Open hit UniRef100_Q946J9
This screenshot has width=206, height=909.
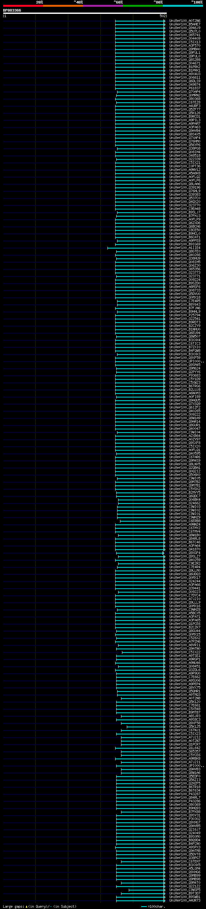pyautogui.click(x=185, y=28)
